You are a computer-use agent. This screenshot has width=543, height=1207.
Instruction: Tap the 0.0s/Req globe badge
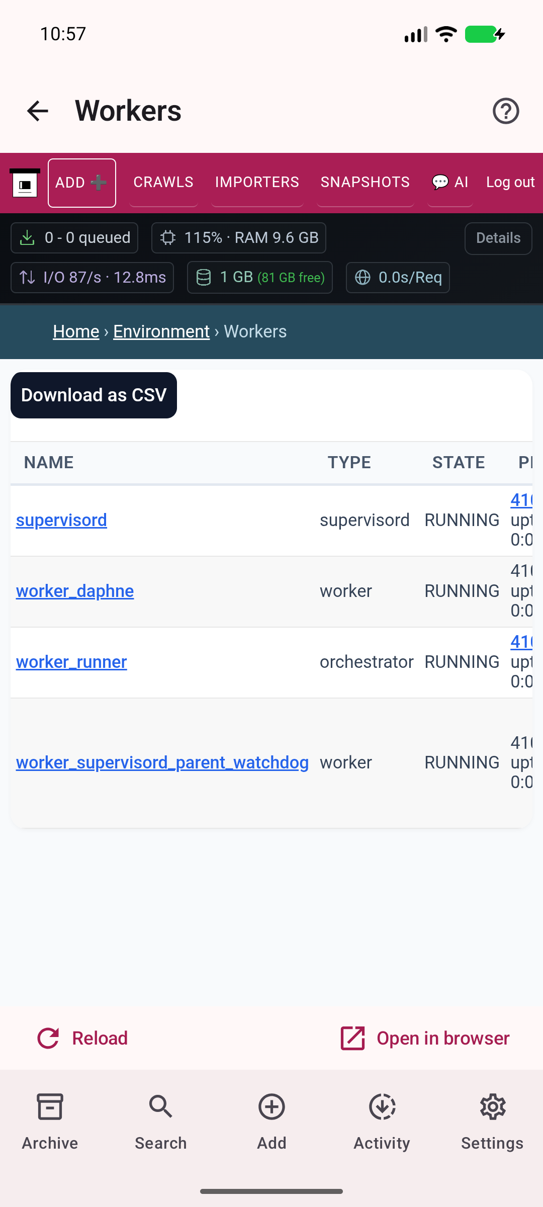398,278
